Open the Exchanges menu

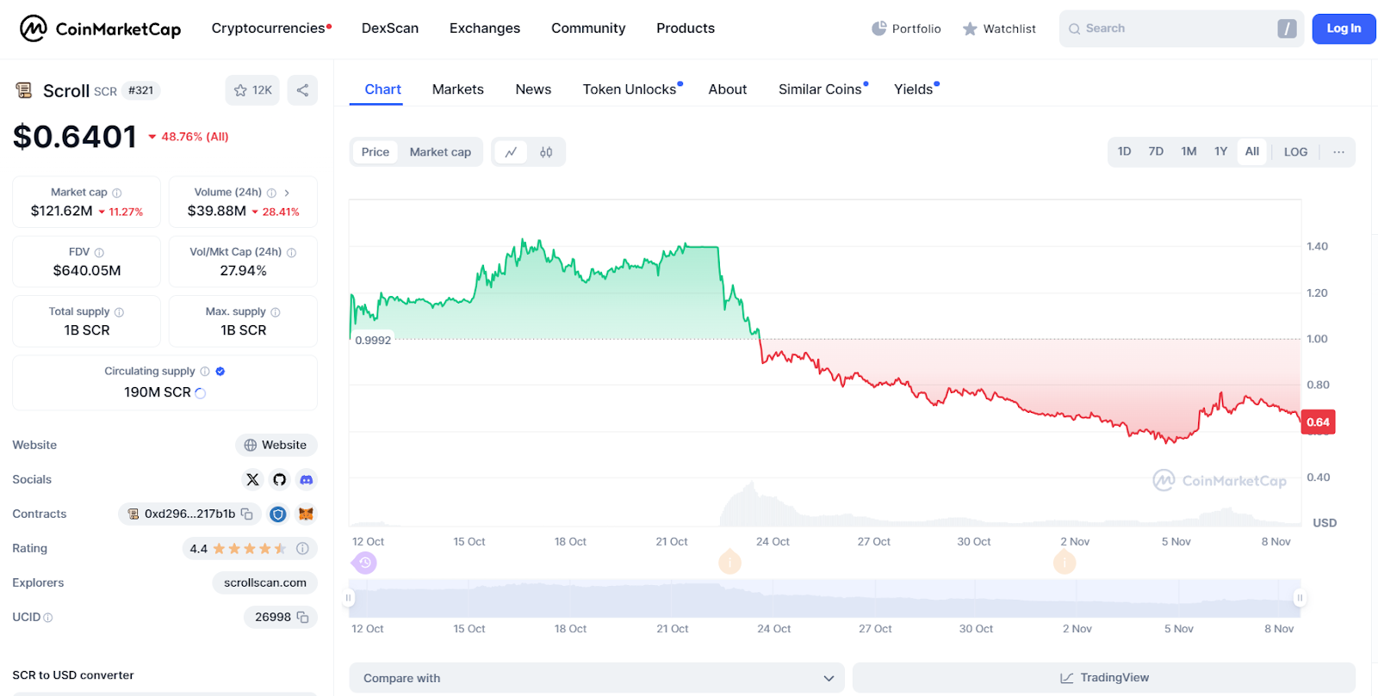point(485,28)
